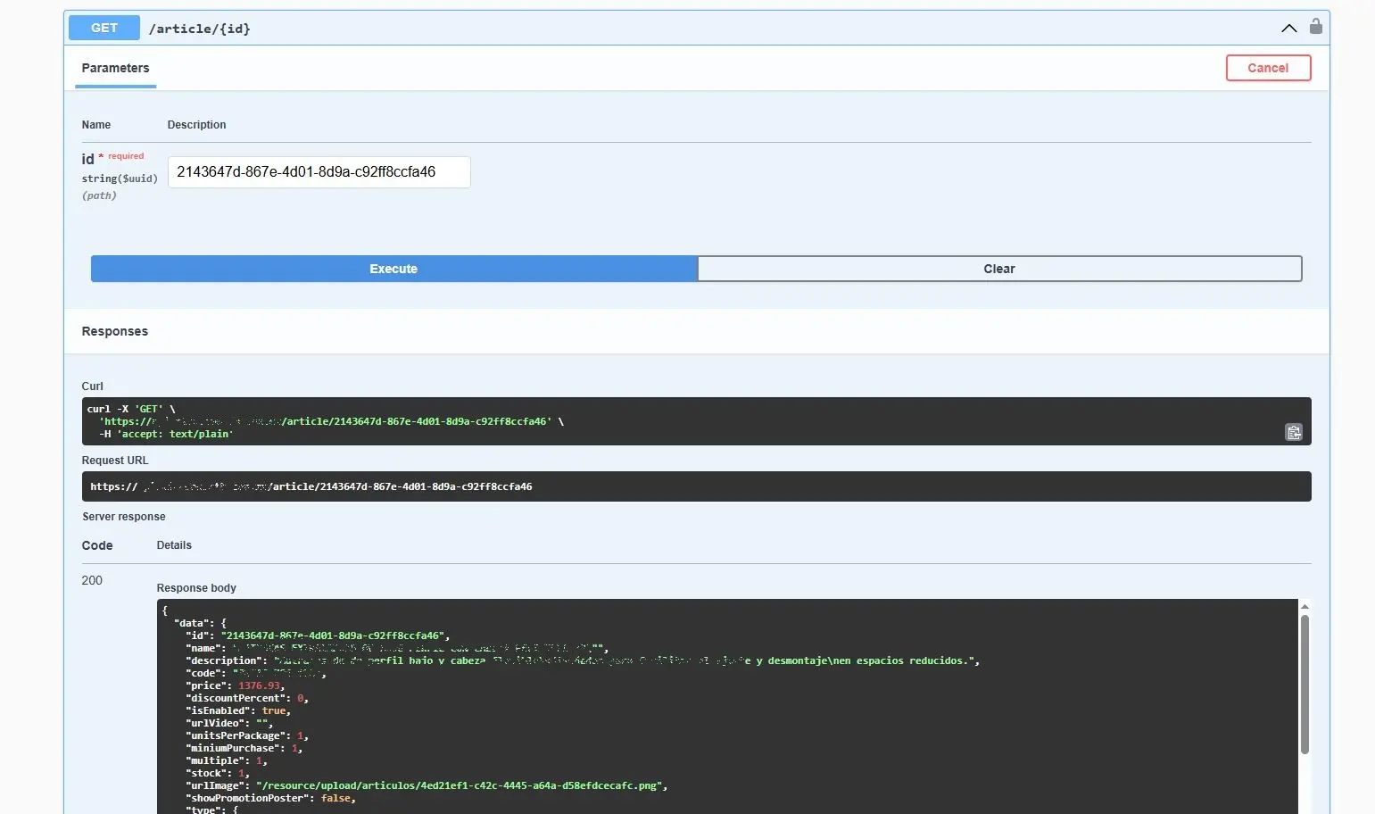Screen dimensions: 1375x814
Task: Click the /article/{id} endpoint path
Action: tap(200, 29)
